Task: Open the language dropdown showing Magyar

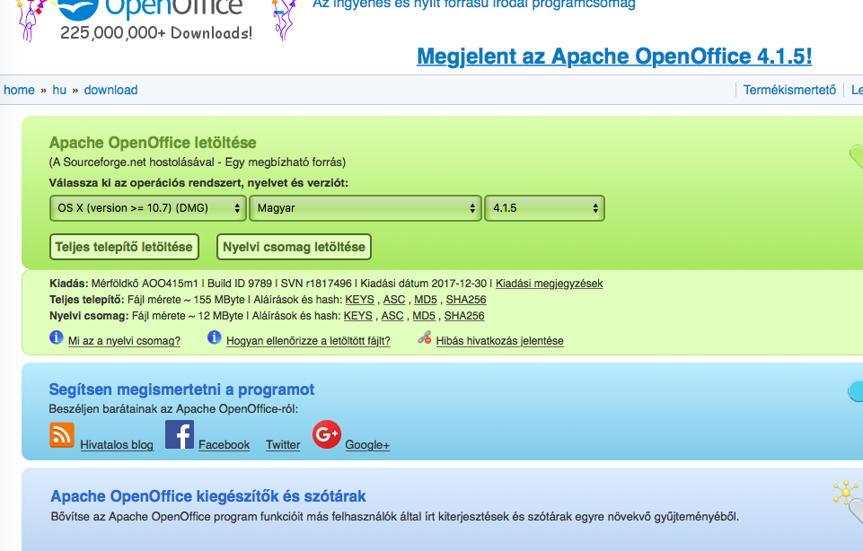Action: tap(365, 208)
